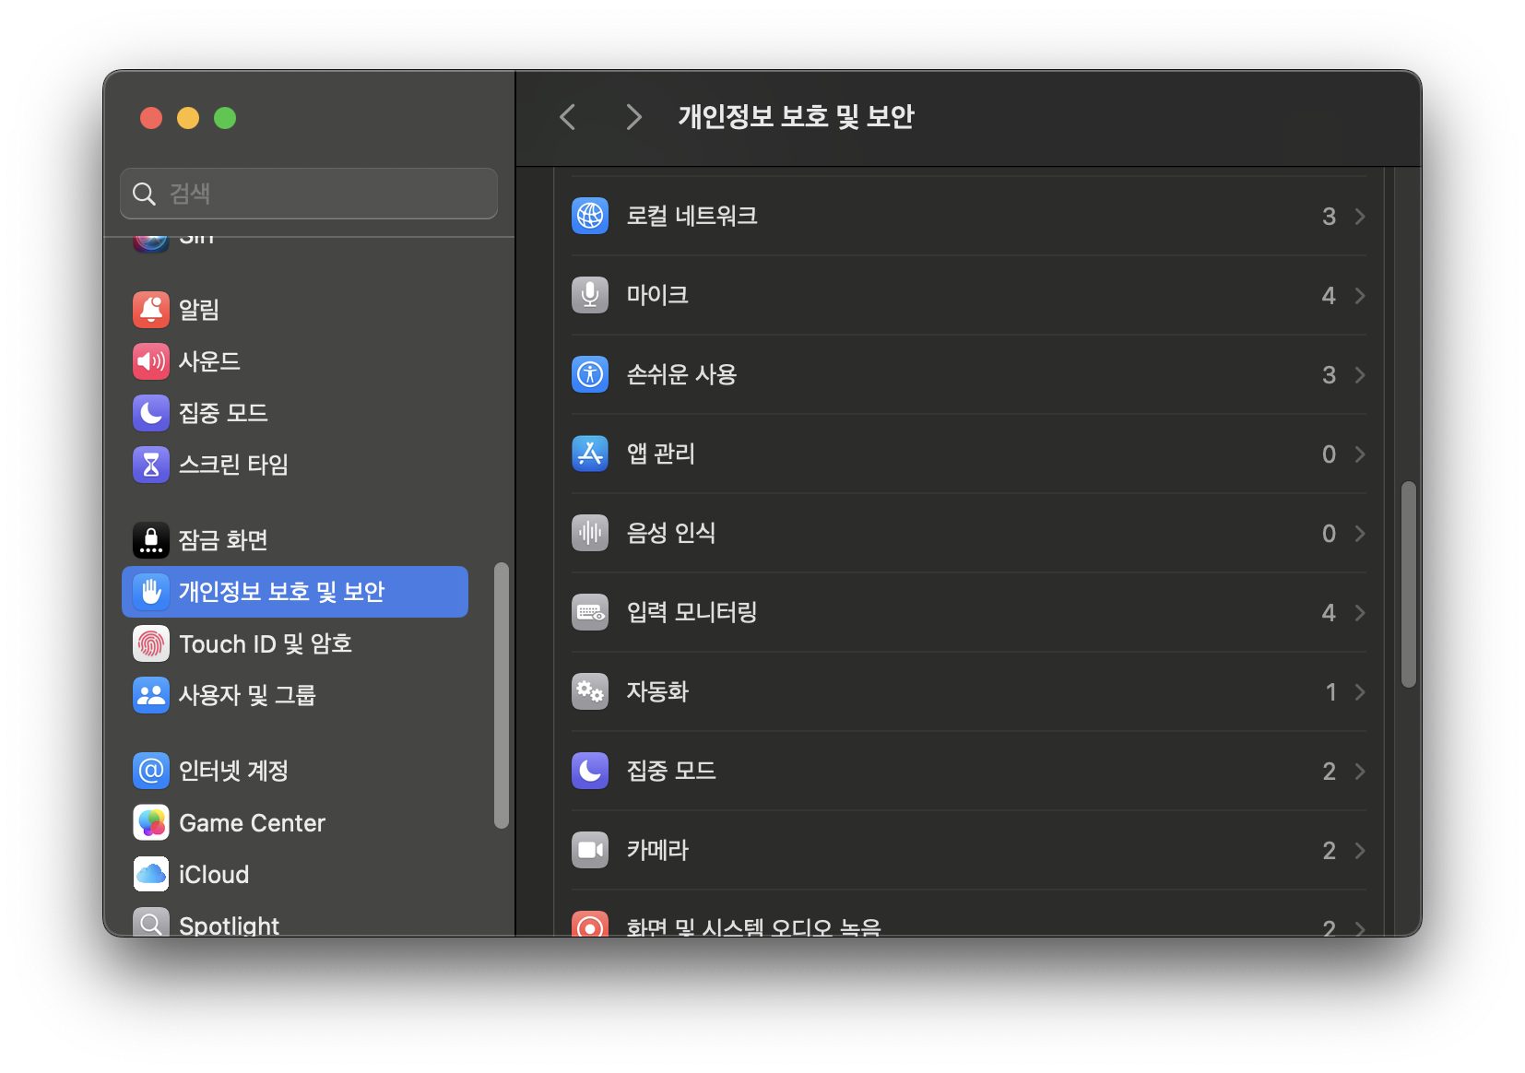Open 카메라 via its right chevron

[1360, 850]
